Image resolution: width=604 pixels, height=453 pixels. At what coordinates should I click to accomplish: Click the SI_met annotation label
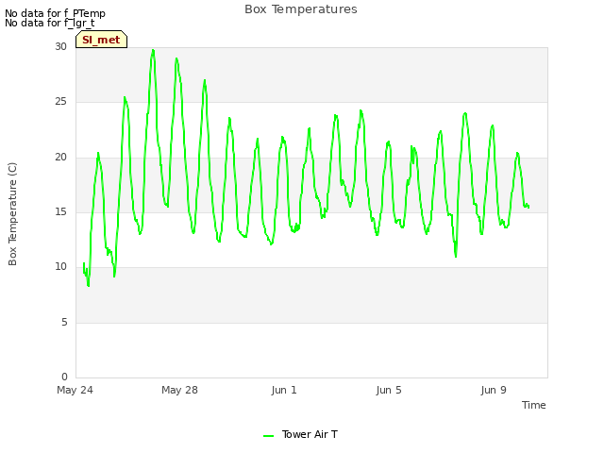point(101,40)
